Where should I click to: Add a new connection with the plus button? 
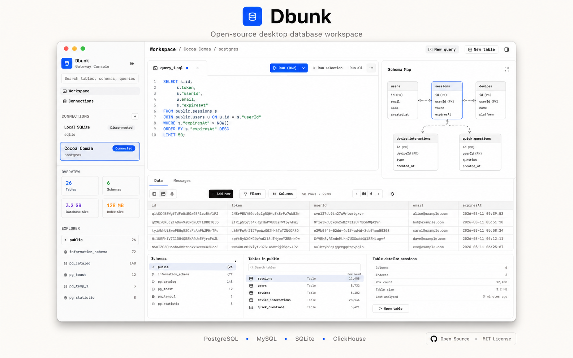pyautogui.click(x=135, y=116)
